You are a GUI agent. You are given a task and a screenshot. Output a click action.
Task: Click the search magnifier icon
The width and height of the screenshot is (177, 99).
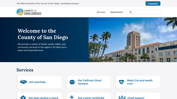click(131, 12)
